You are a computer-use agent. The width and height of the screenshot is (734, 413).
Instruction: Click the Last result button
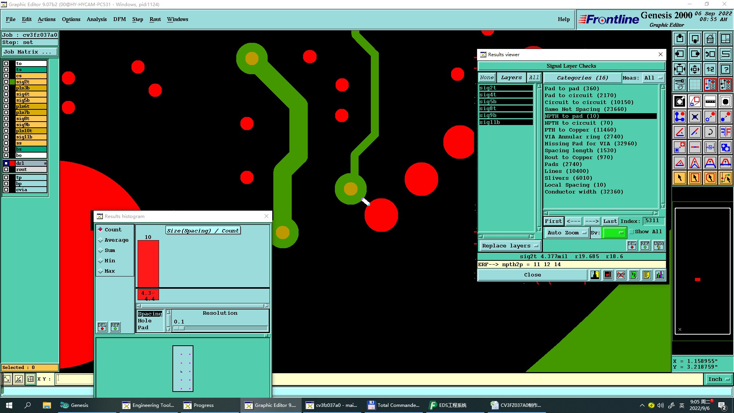point(610,221)
